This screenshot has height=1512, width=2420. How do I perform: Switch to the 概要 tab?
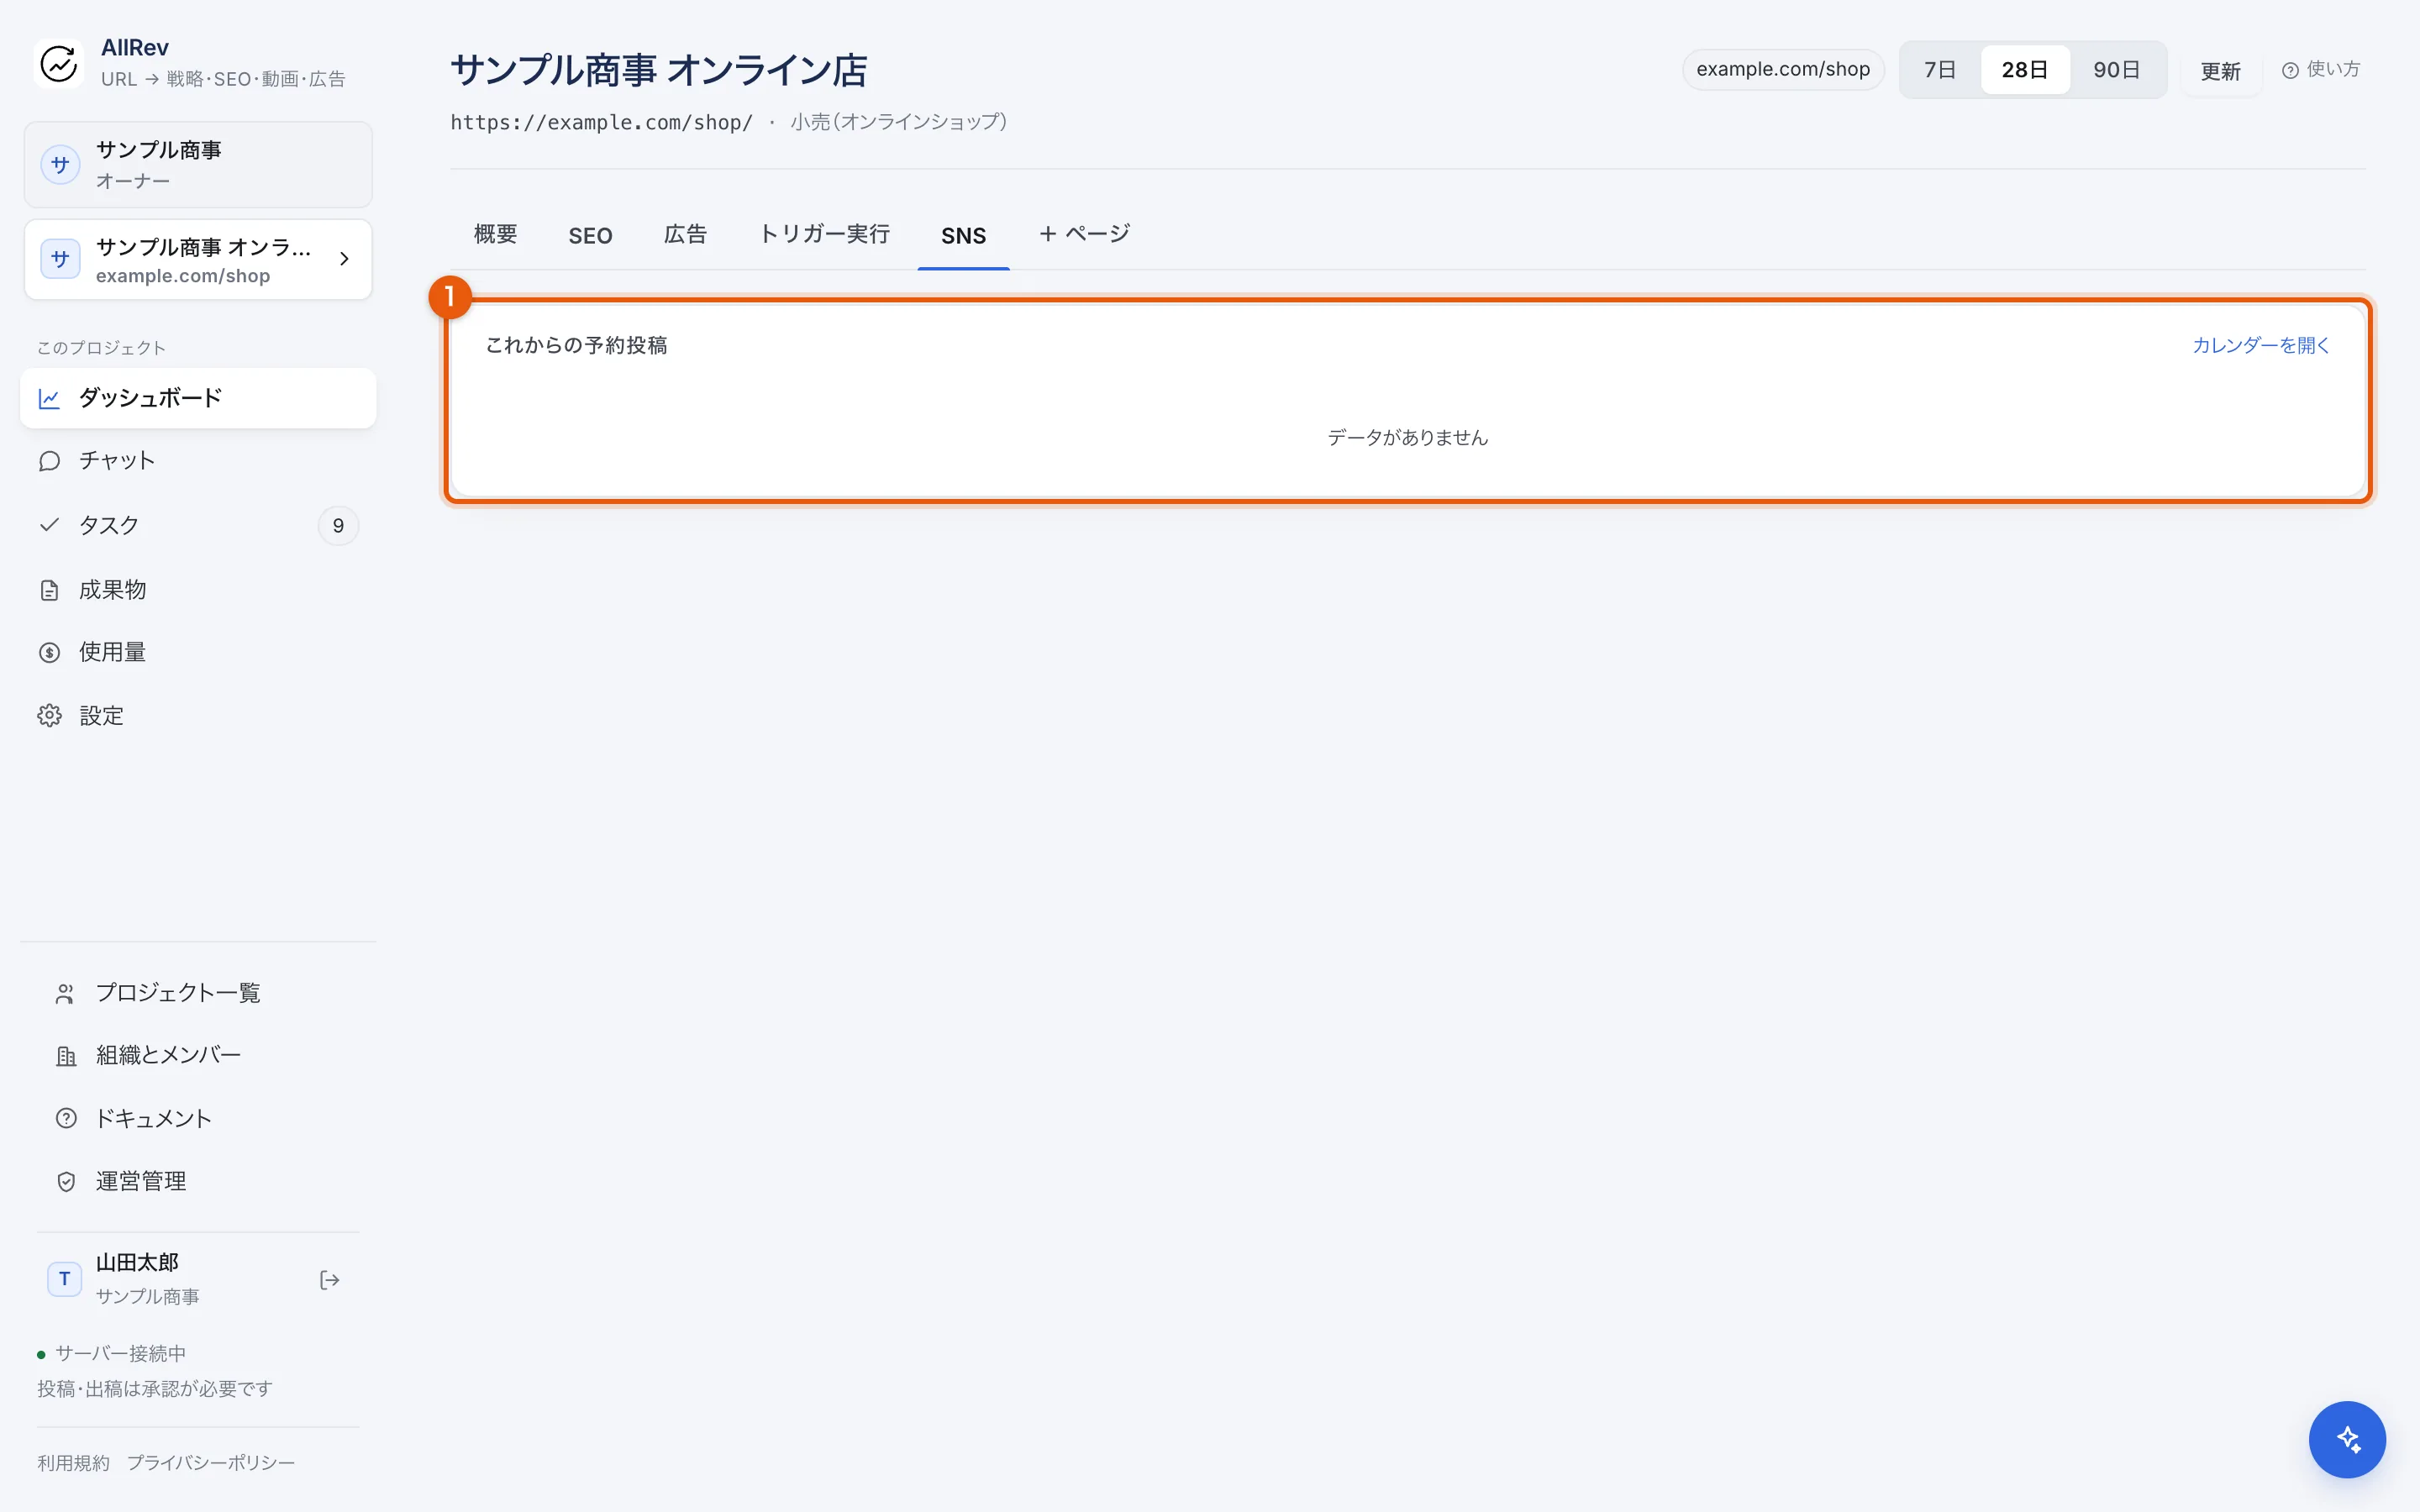tap(495, 235)
